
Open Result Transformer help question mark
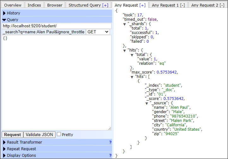[x=110, y=142]
